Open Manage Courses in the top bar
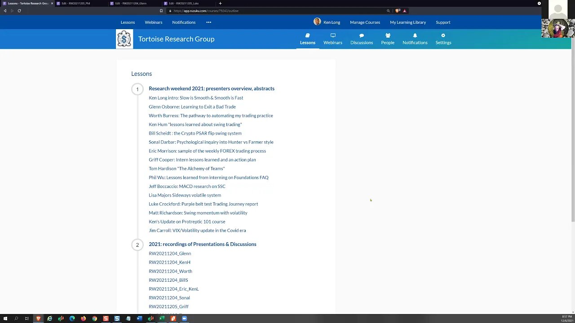The height and width of the screenshot is (323, 575). tap(365, 22)
